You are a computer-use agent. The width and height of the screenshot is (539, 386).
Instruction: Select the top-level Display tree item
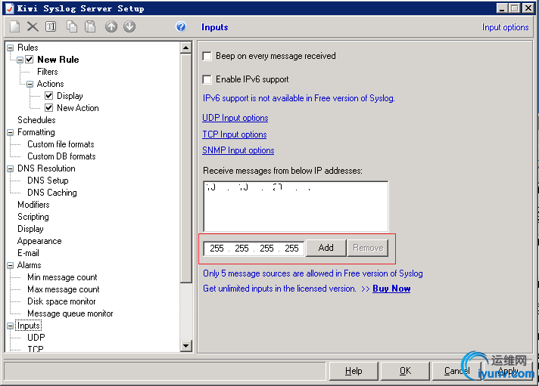click(x=30, y=229)
